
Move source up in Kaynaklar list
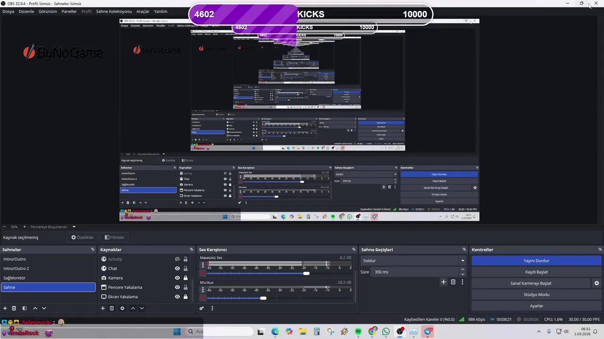pyautogui.click(x=133, y=308)
